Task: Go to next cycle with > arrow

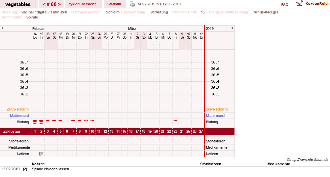Action: coord(59,4)
